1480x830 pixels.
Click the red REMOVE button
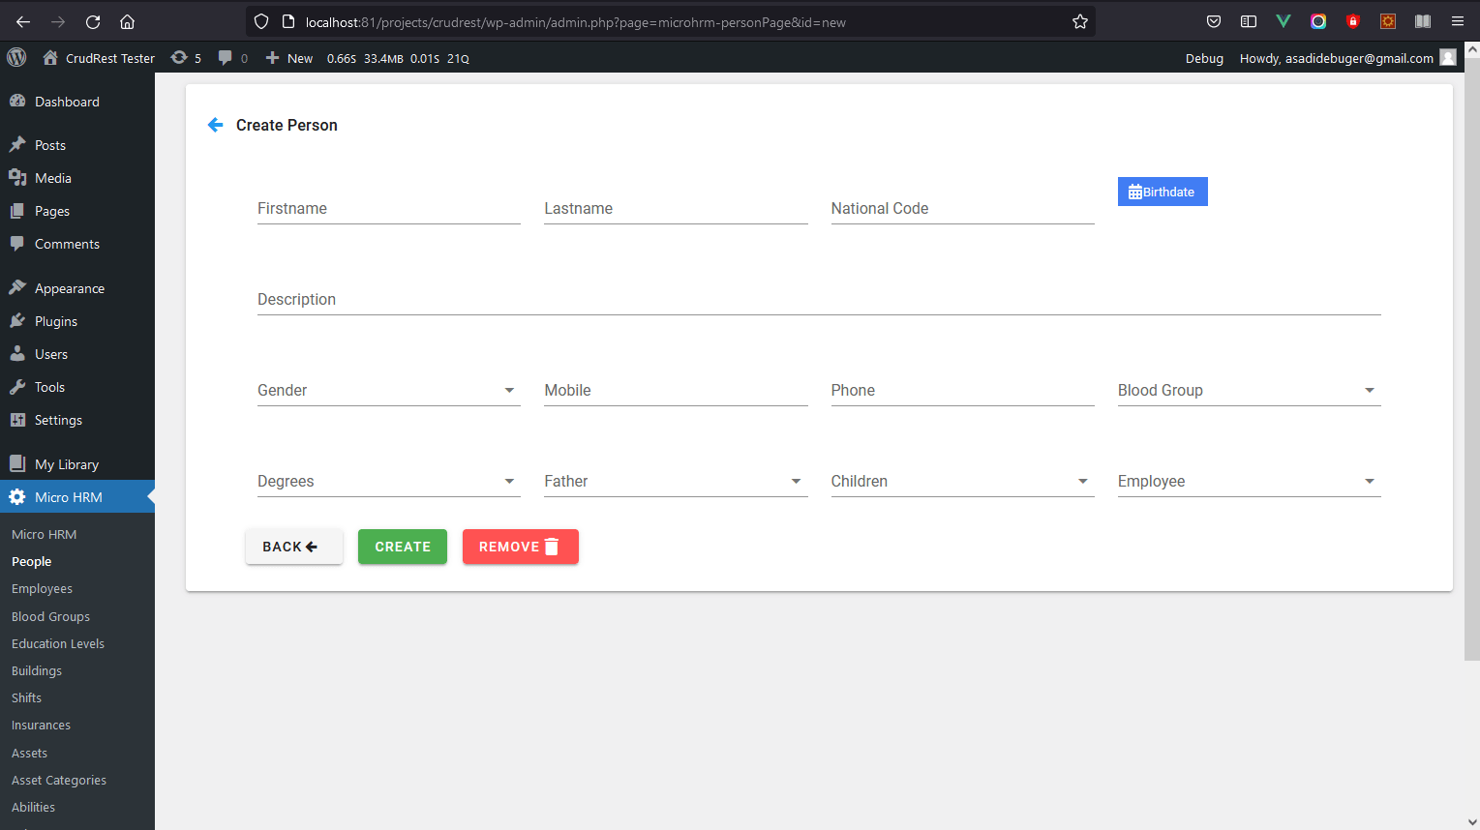click(x=520, y=547)
